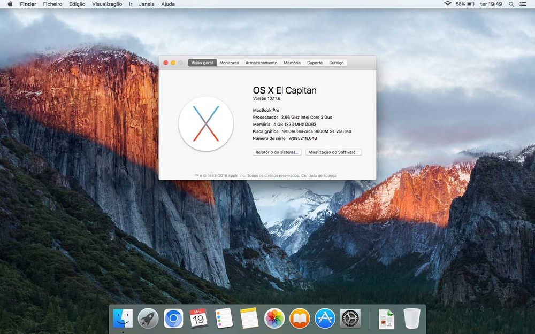Viewport: 535px width, 334px height.
Task: Click the clock showing ter 19:49
Action: [x=491, y=4]
